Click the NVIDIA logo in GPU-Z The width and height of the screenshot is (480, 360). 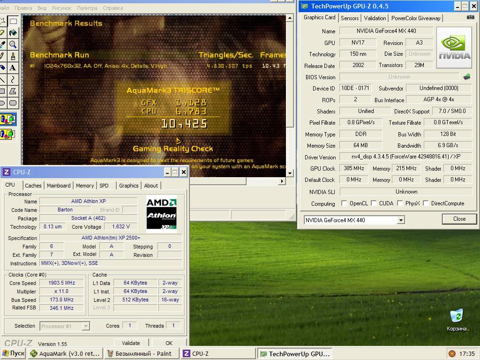(454, 47)
